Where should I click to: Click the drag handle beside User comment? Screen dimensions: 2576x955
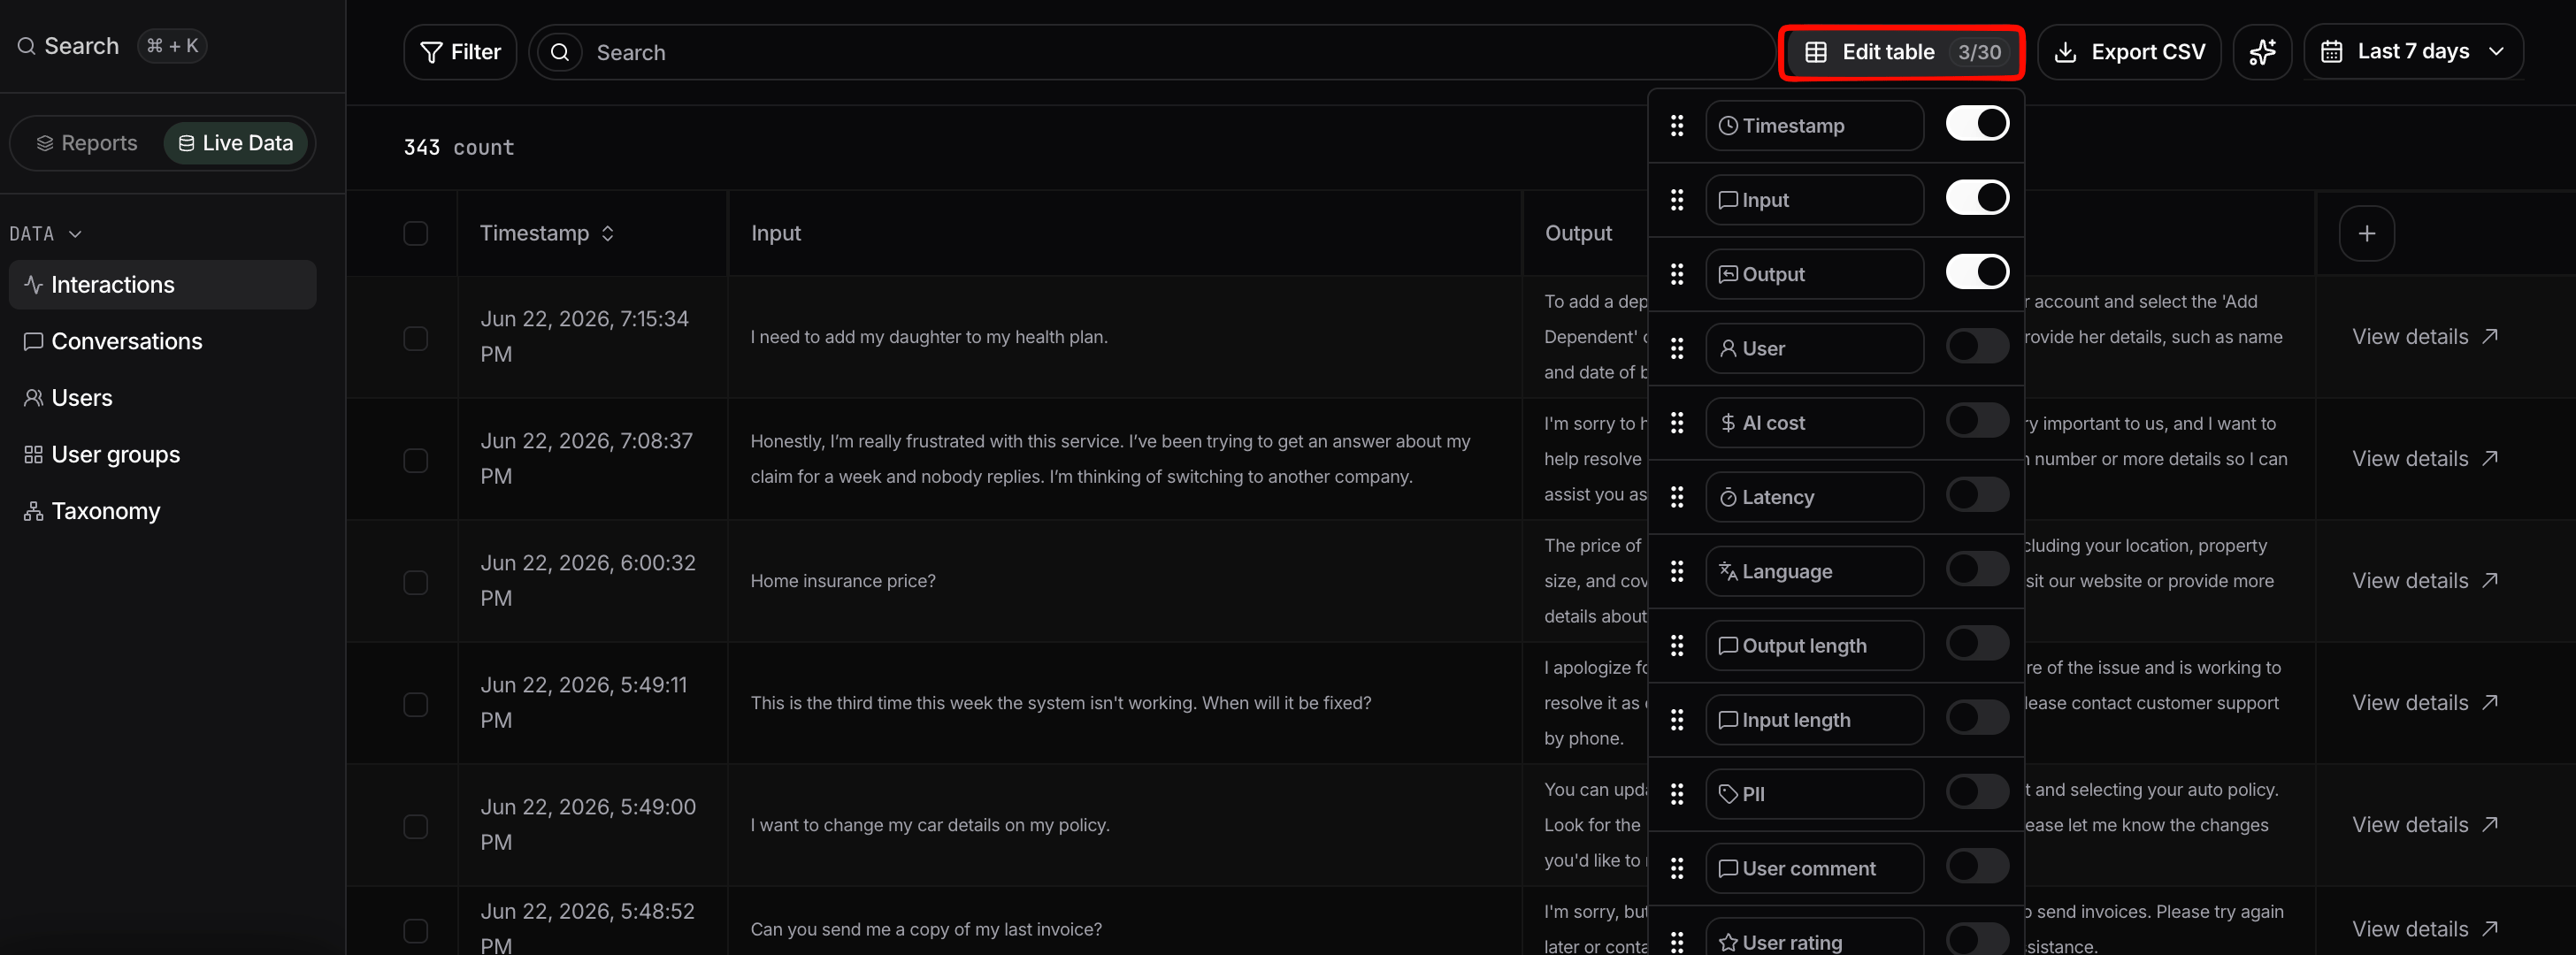(1677, 869)
